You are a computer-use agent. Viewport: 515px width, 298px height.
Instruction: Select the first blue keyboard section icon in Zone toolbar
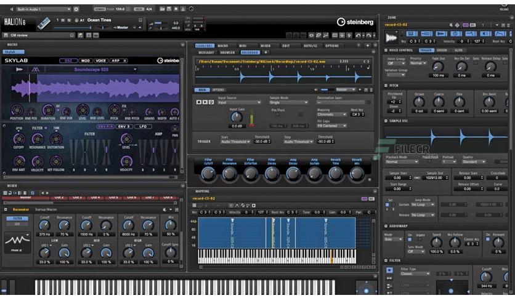click(x=412, y=33)
